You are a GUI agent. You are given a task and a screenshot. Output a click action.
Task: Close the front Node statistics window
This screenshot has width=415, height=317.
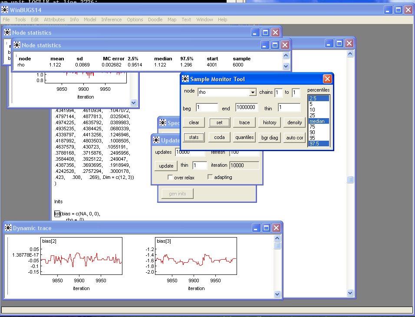pos(285,45)
